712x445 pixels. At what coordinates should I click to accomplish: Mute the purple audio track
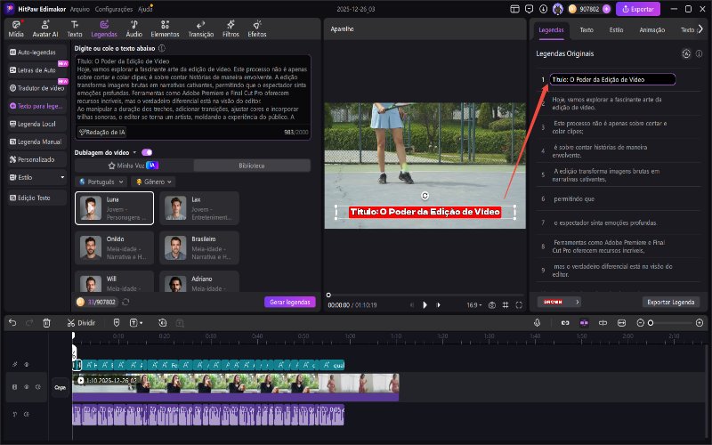click(27, 414)
